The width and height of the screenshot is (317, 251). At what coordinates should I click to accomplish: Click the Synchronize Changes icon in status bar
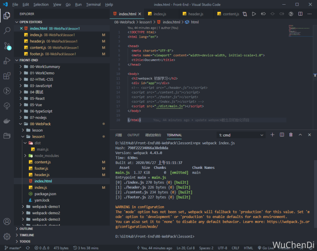click(28, 248)
